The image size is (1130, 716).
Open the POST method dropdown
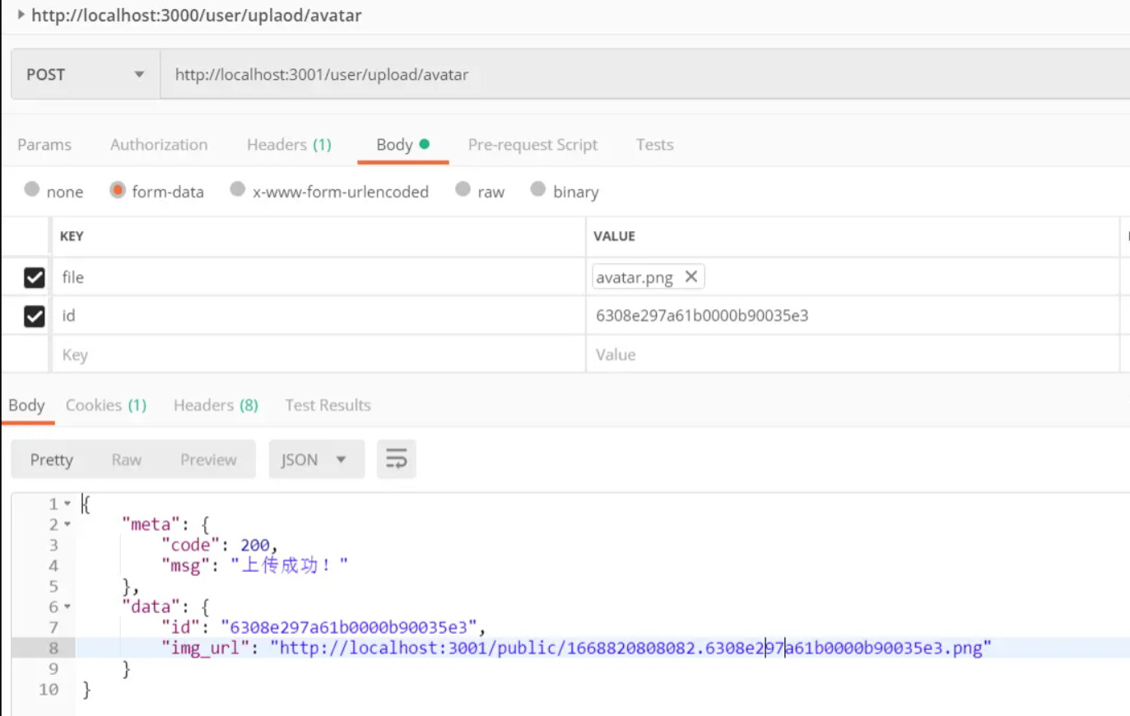coord(86,74)
